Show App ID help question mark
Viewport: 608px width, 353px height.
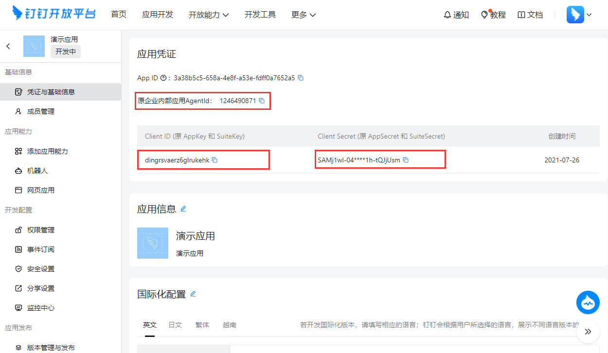[163, 78]
